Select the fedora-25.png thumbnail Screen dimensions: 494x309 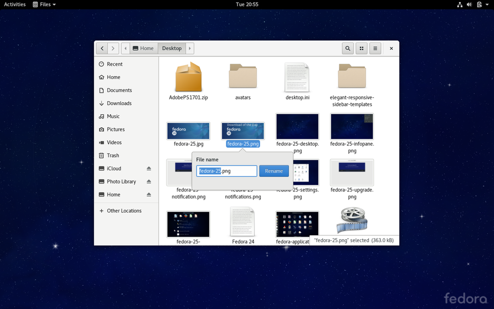pyautogui.click(x=243, y=131)
